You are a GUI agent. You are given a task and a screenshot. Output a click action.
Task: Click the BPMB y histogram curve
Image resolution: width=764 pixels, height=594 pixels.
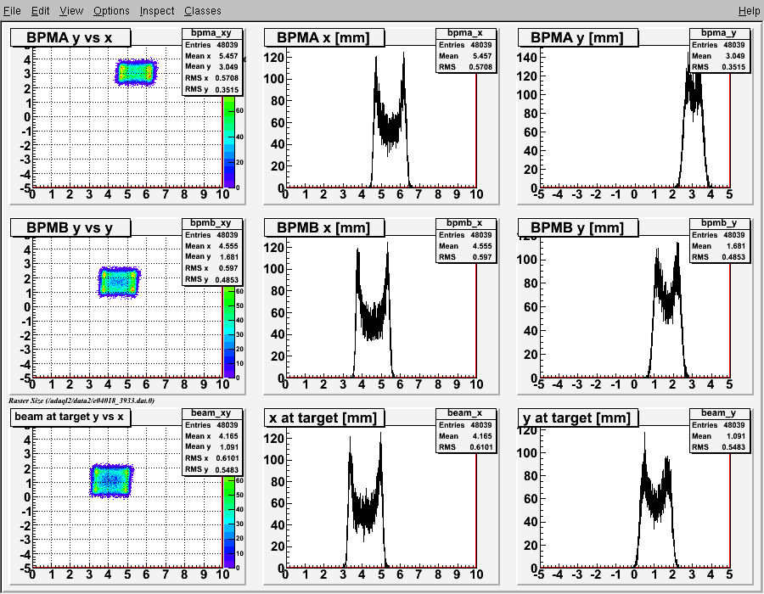tap(667, 311)
